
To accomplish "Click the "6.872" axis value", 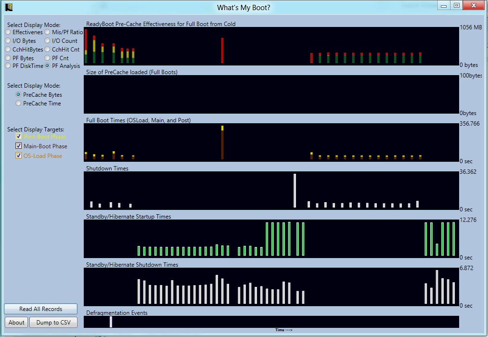I will pos(466,268).
